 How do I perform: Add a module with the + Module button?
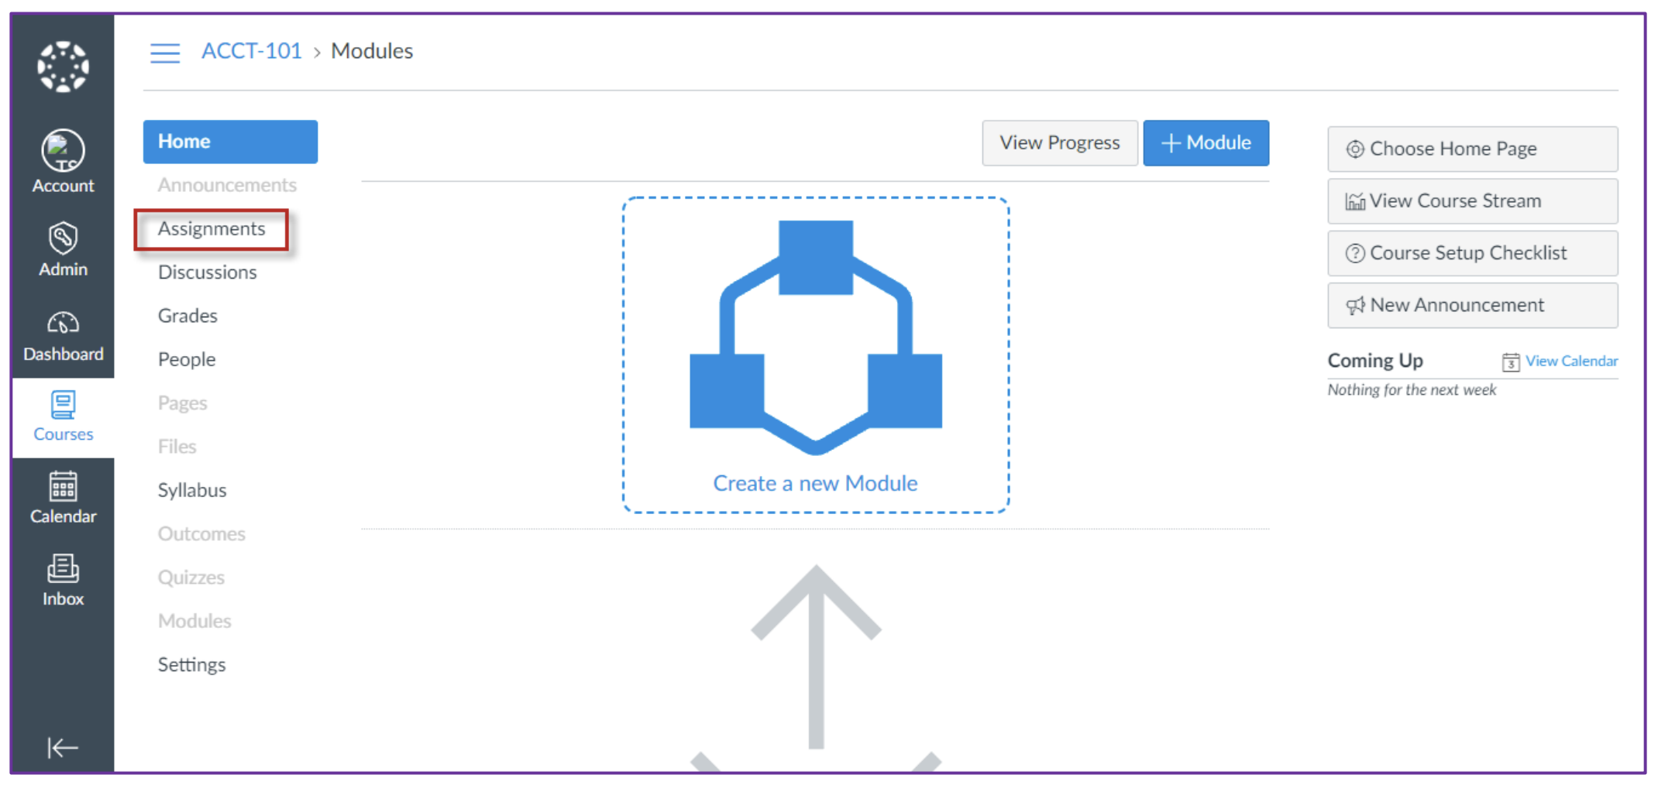1206,143
